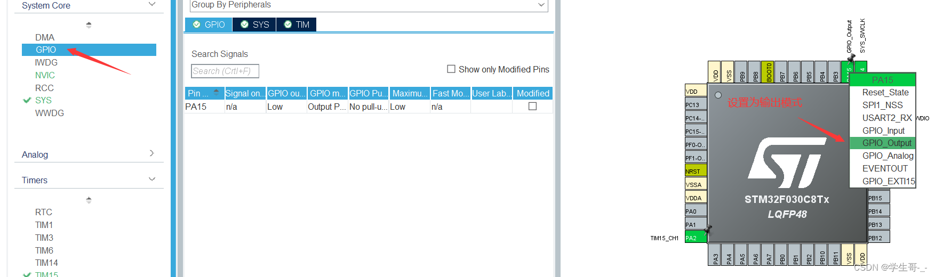Switch to the GPIO tab
935x277 pixels.
tap(209, 25)
